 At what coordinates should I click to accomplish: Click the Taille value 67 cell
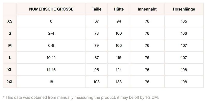click(97, 21)
